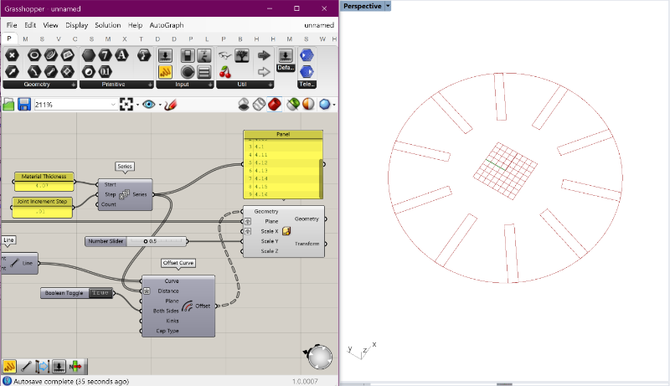Click the Autosave complete status message

click(x=71, y=381)
